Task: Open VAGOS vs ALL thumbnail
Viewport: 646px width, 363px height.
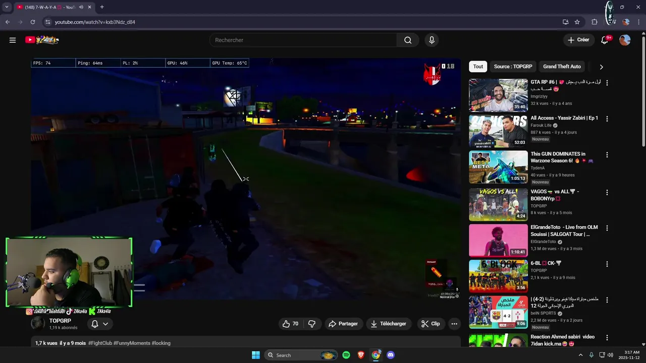Action: pyautogui.click(x=498, y=205)
